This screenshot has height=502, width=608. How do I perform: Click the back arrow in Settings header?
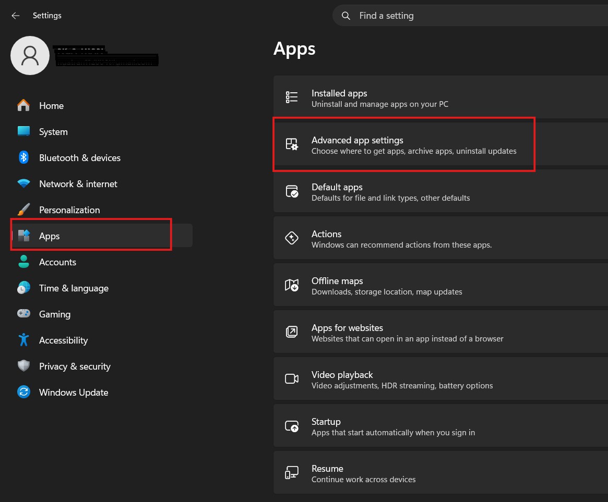(x=16, y=16)
